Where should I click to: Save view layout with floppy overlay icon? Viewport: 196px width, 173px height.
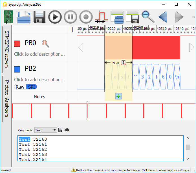point(133,17)
